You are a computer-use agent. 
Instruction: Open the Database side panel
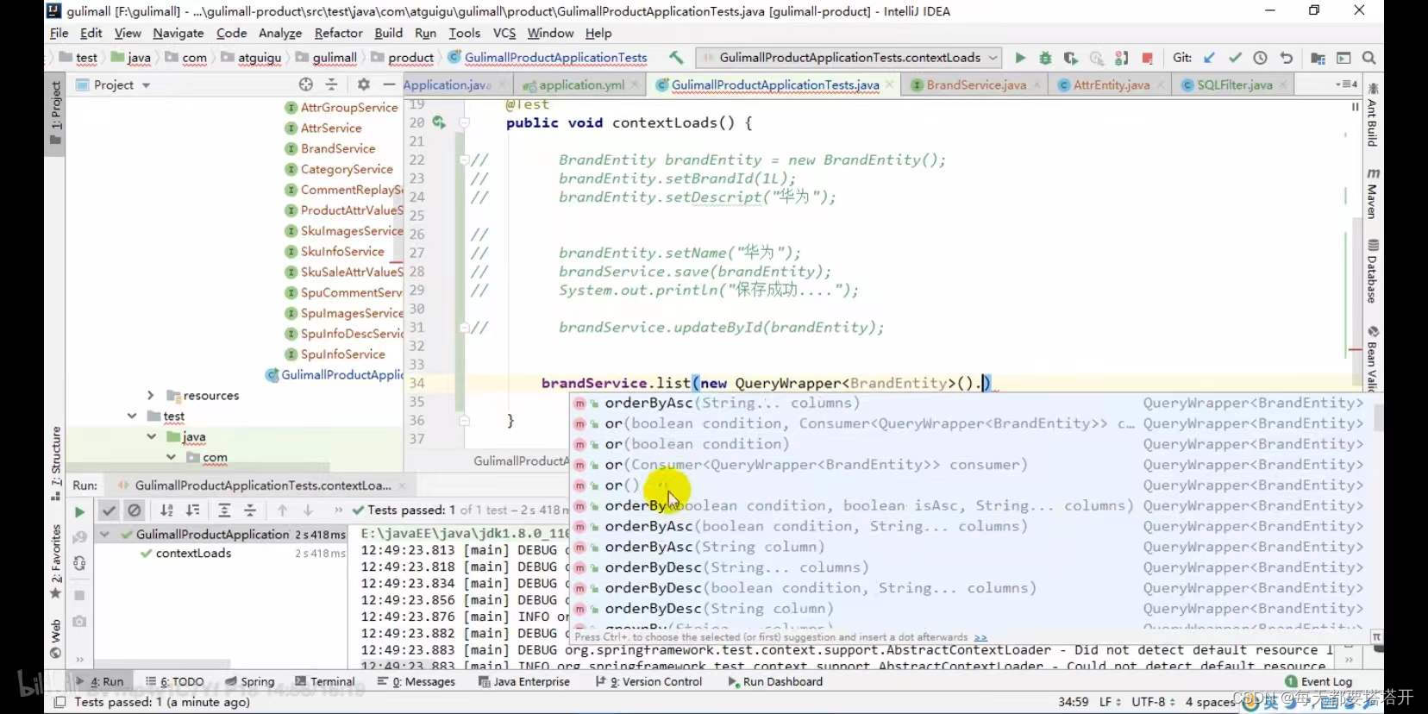tap(1373, 272)
